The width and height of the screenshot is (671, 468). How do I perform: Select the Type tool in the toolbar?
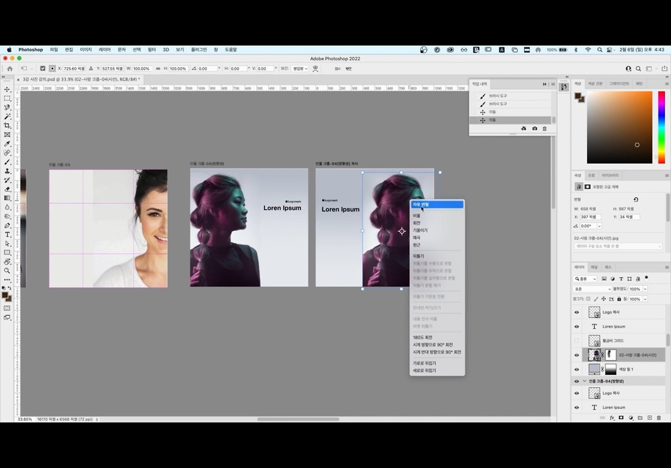click(7, 235)
